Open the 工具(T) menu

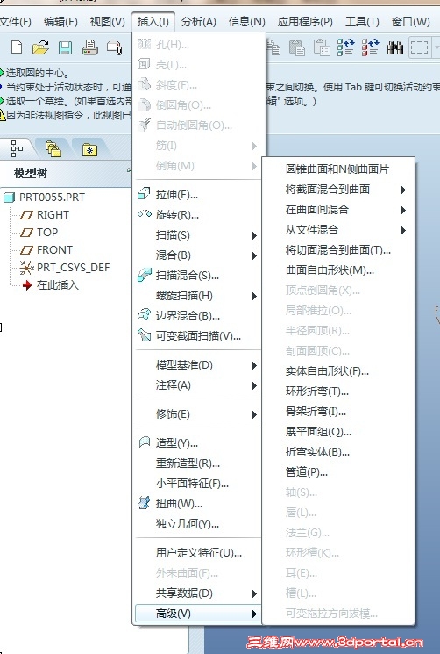coord(362,21)
